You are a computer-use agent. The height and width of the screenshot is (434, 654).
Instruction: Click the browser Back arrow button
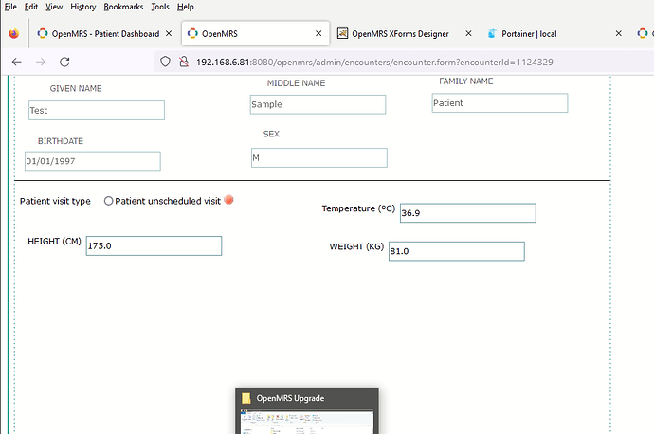(16, 62)
